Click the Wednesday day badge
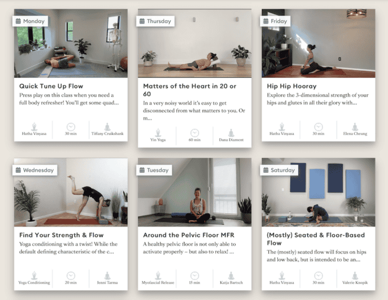Image resolution: width=388 pixels, height=300 pixels. point(35,170)
